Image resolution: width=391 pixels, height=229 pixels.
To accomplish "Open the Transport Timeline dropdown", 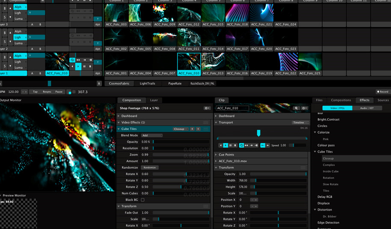I will [300, 123].
